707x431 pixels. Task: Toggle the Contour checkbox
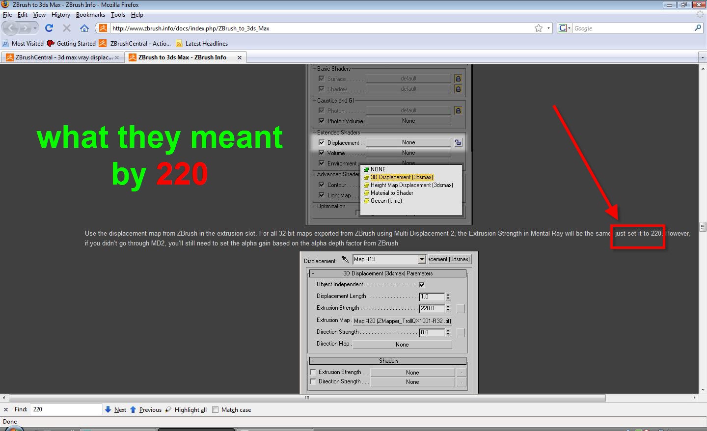point(322,185)
